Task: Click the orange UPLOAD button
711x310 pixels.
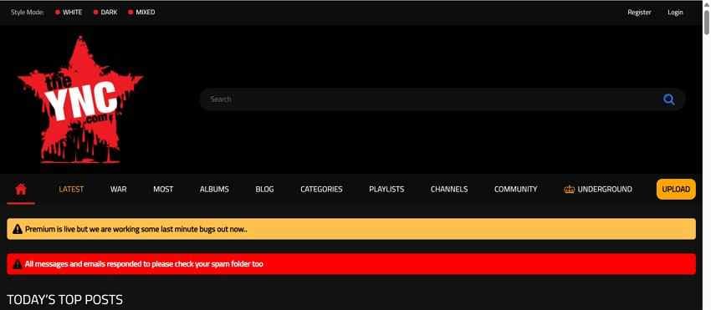Action: (x=676, y=190)
